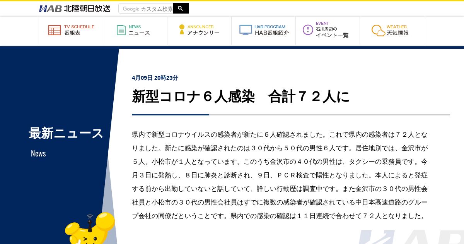Click the article line beginning りました。新たに感染が確認
464x244 pixels.
pyautogui.click(x=280, y=148)
